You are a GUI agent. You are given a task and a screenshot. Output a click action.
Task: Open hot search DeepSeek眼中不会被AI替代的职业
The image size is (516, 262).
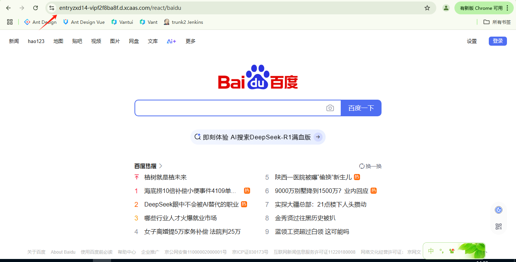(192, 205)
